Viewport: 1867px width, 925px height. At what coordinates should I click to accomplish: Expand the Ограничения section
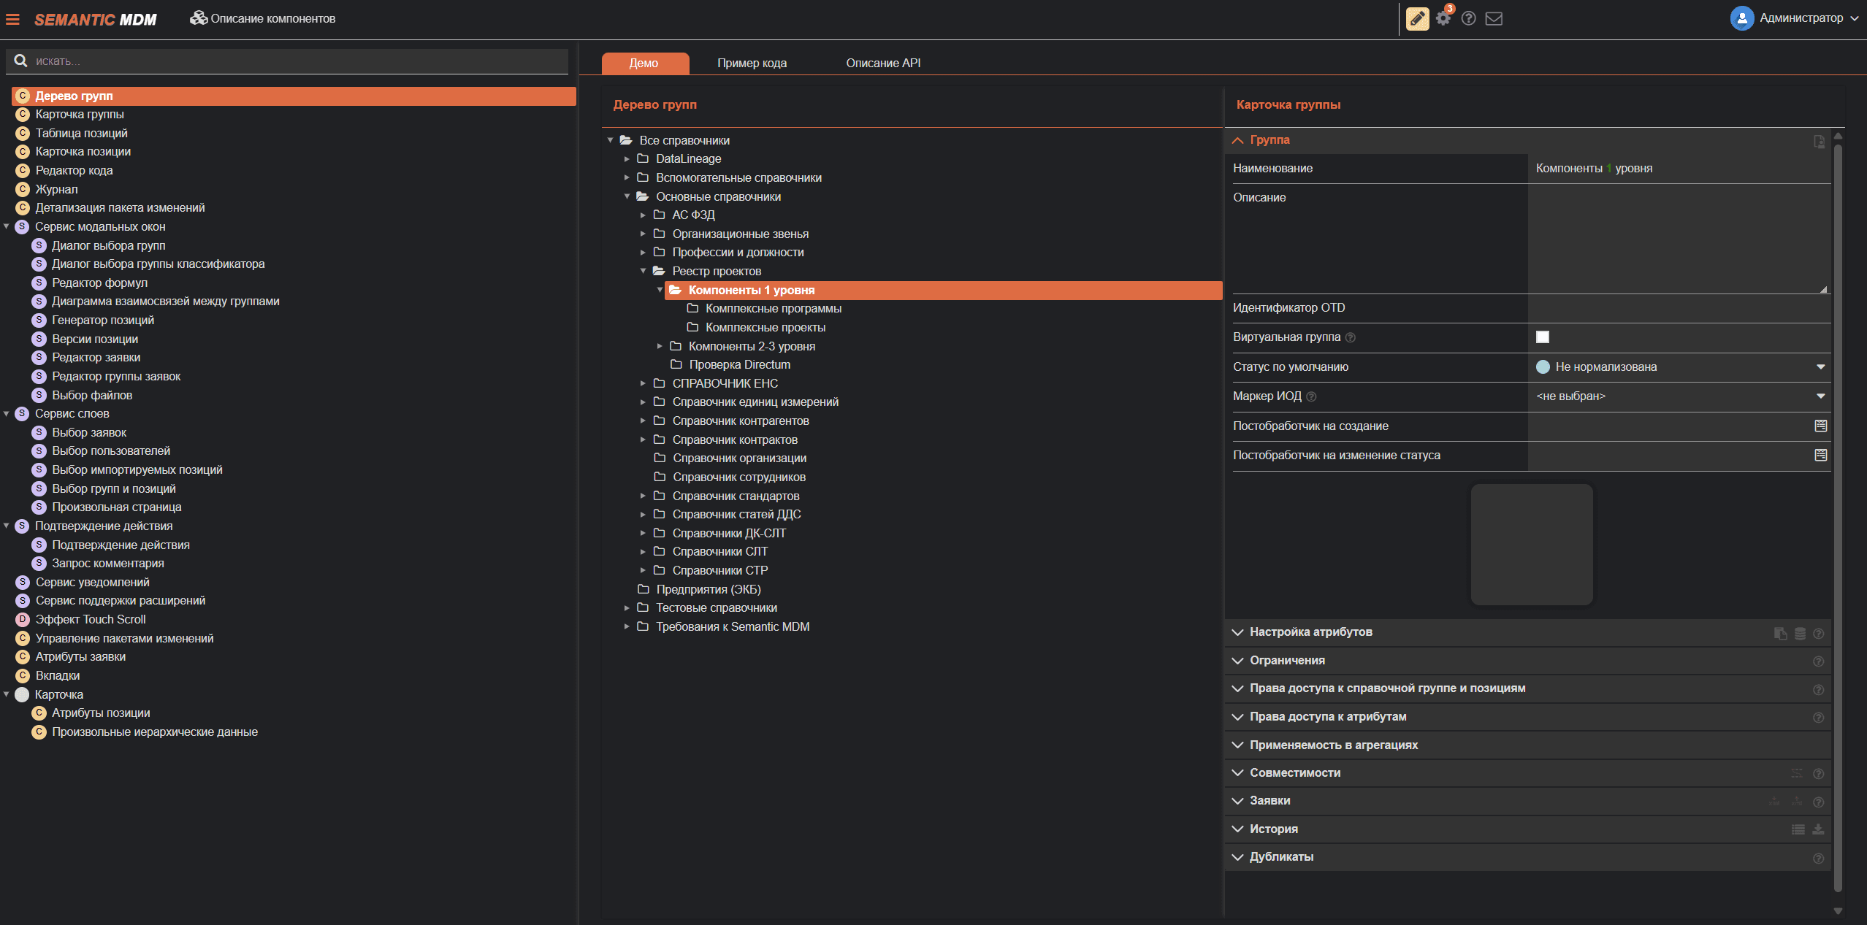[1237, 661]
